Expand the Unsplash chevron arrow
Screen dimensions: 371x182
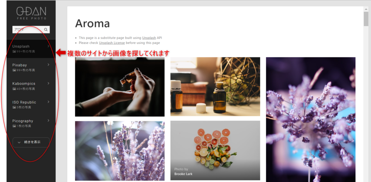[49, 46]
